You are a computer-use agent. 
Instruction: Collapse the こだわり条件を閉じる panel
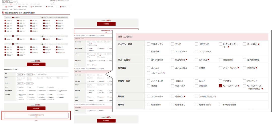click(x=106, y=31)
